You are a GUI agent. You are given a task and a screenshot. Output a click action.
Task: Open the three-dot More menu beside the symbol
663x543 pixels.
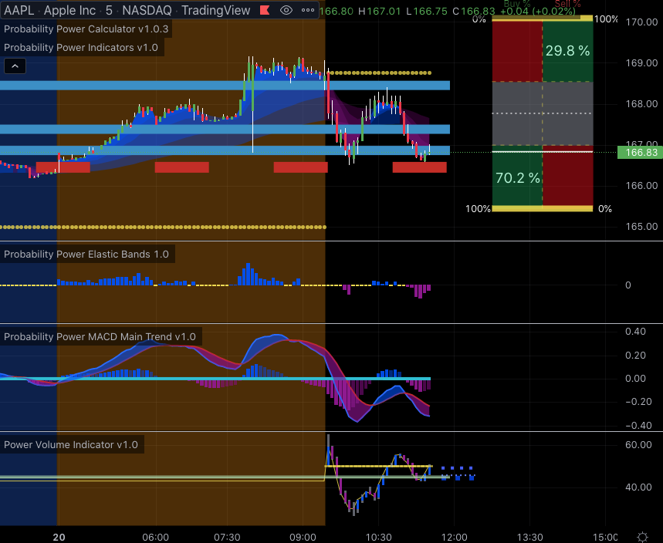[309, 10]
